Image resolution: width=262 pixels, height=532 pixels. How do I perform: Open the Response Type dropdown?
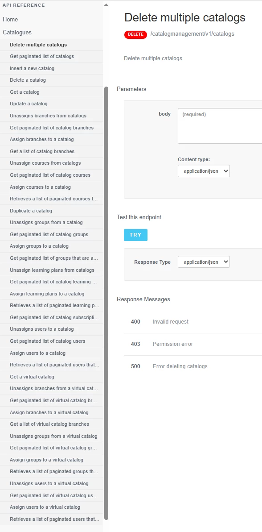point(204,262)
